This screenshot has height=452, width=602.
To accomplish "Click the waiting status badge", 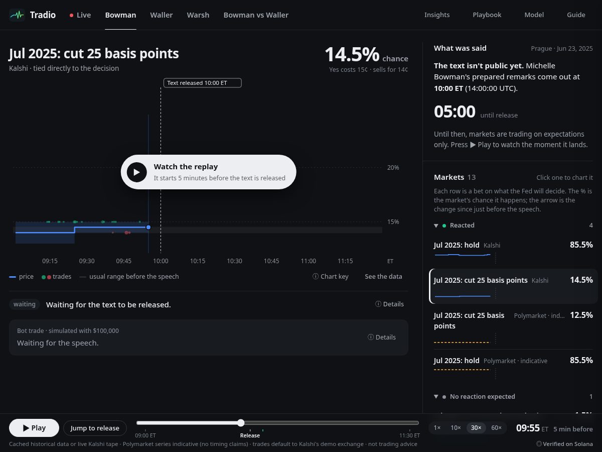I will coord(25,304).
